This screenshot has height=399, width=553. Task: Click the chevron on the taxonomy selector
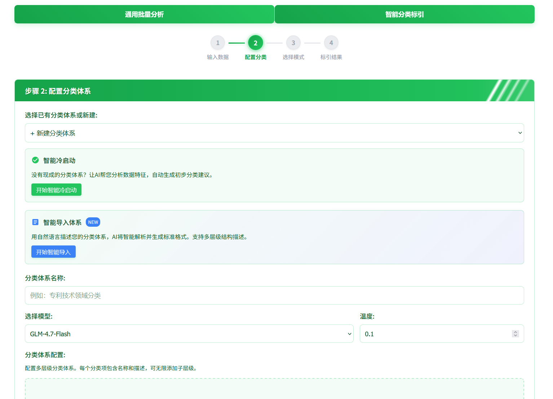coord(520,133)
